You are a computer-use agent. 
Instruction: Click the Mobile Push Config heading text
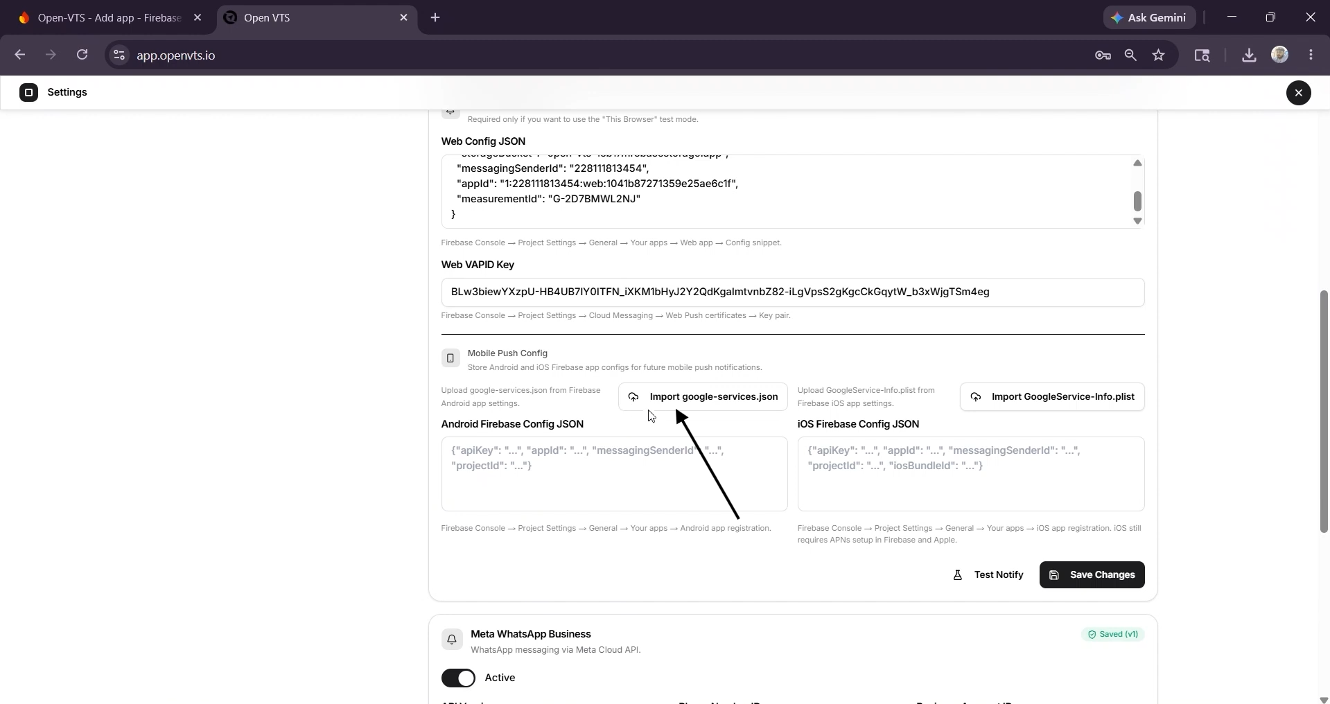507,353
